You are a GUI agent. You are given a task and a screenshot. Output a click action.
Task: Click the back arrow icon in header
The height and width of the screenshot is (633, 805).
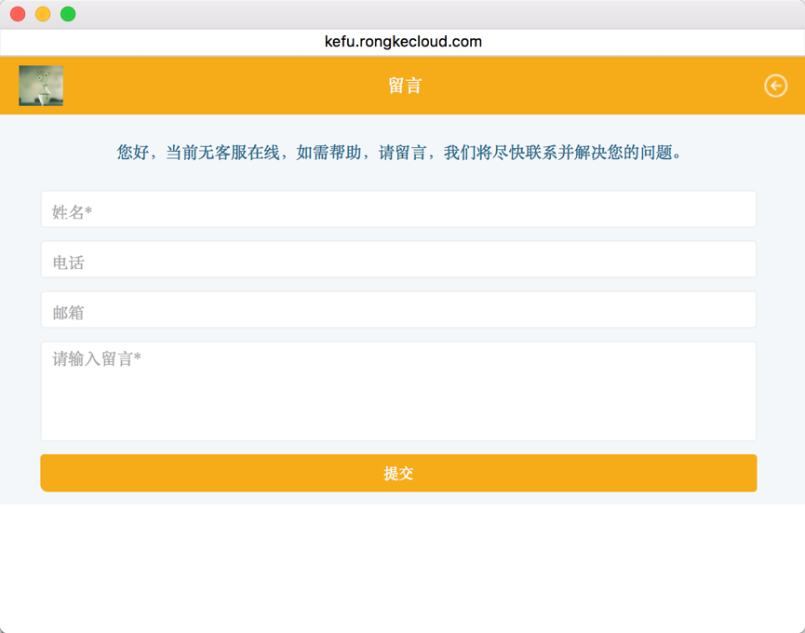click(x=775, y=86)
